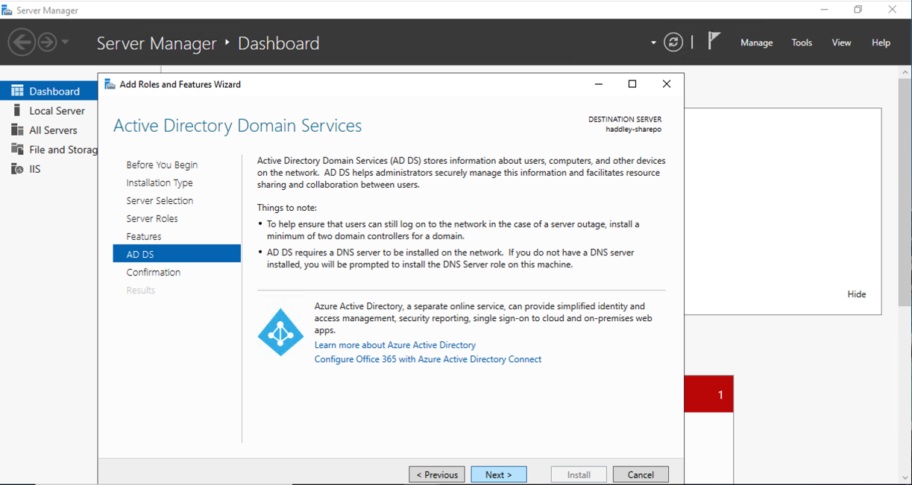Click the Dashboard grid icon
The height and width of the screenshot is (485, 912).
[x=16, y=91]
